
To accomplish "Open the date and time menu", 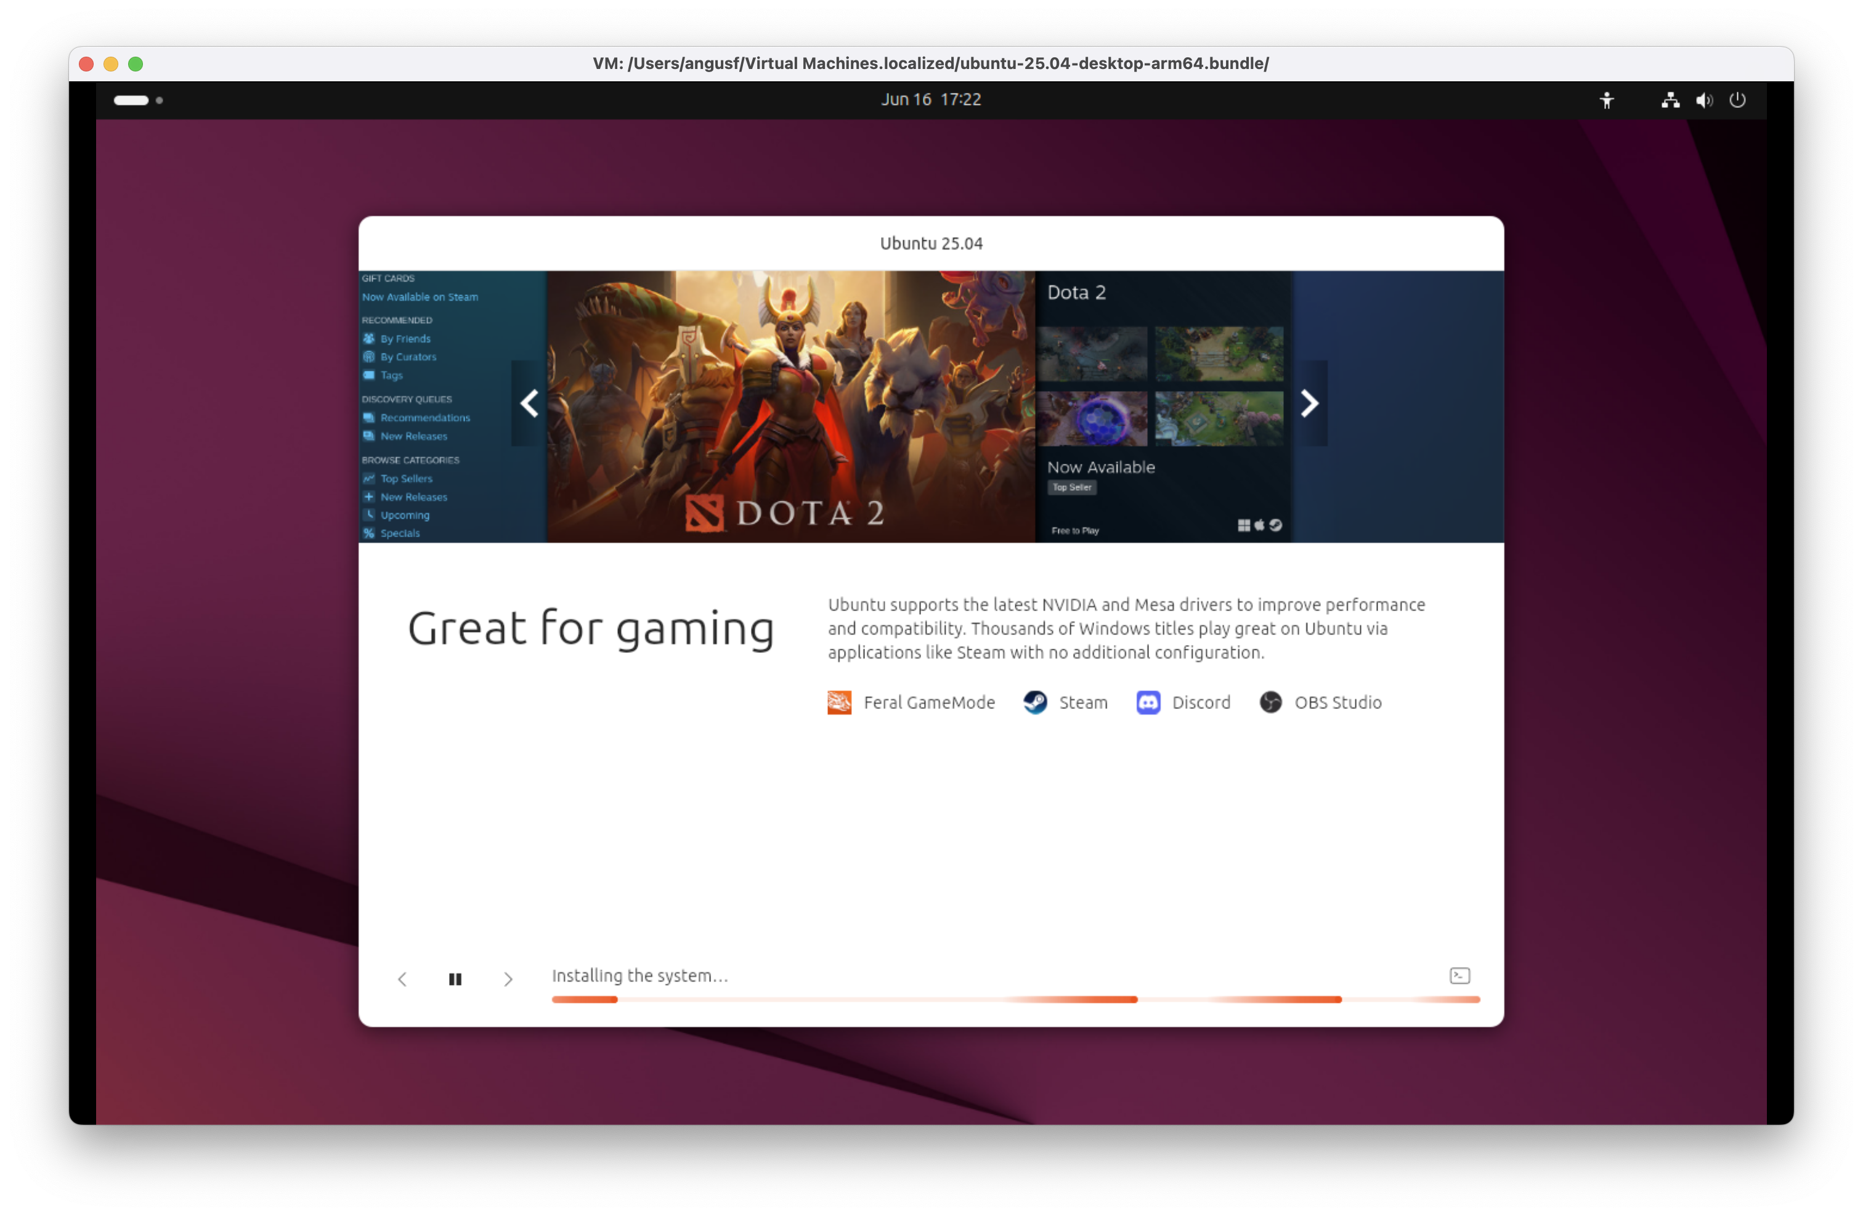I will pyautogui.click(x=931, y=99).
